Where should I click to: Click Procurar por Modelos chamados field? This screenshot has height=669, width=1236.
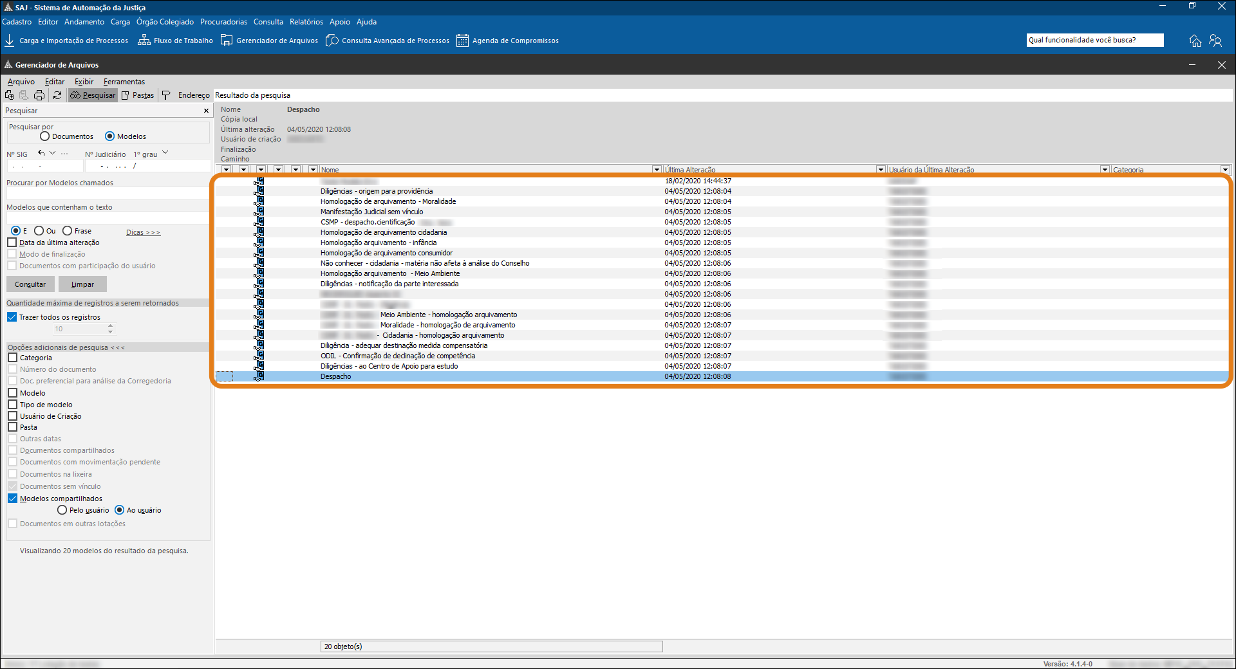(x=108, y=194)
